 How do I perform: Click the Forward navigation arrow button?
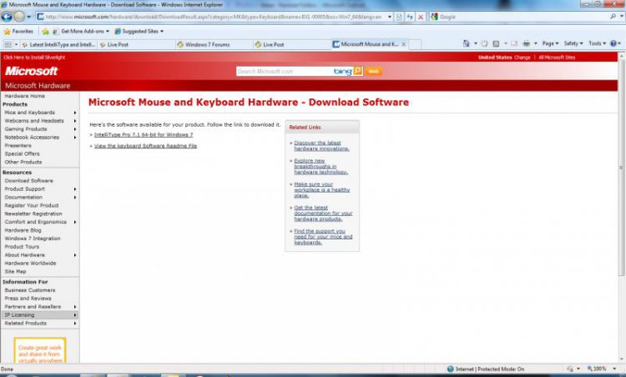(x=19, y=17)
